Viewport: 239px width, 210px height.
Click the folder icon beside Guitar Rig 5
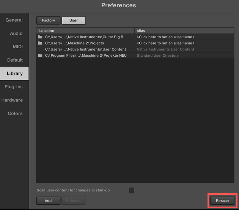point(40,37)
